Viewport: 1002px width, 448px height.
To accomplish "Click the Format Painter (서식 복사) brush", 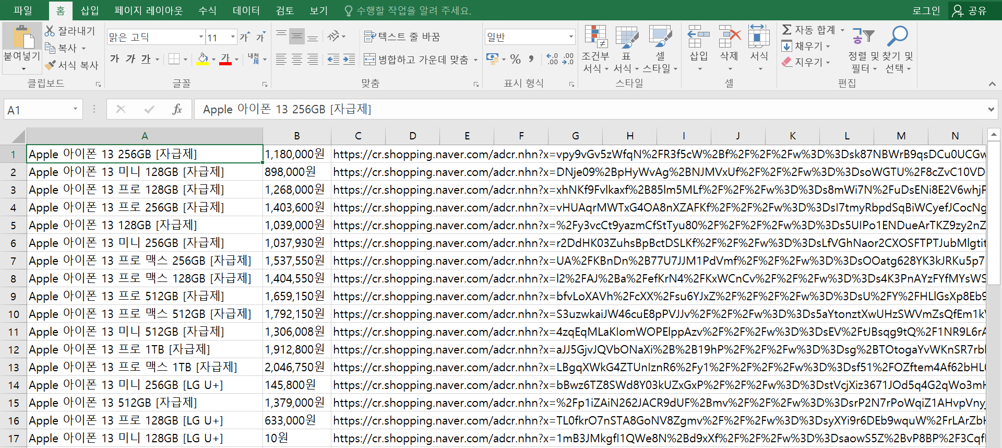I will (50, 65).
